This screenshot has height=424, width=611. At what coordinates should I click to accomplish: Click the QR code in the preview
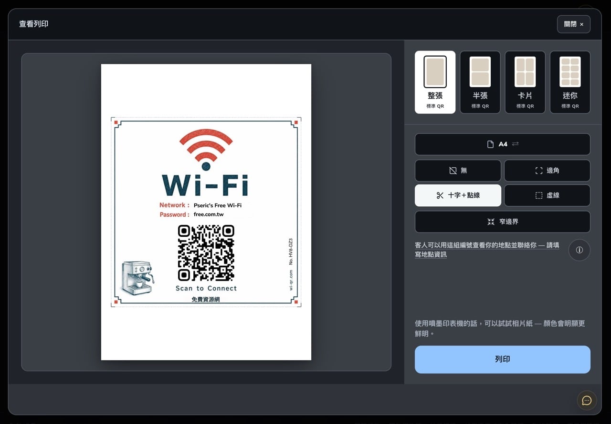(x=206, y=253)
